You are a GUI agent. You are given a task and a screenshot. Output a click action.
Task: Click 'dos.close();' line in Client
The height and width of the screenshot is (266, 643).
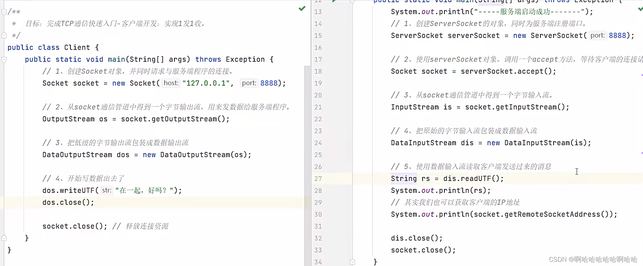[68, 202]
